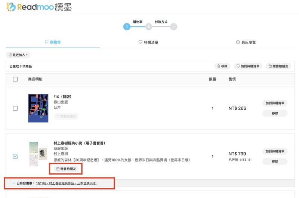Switch to the 購物車 tab
The width and height of the screenshot is (299, 198).
coord(53,42)
